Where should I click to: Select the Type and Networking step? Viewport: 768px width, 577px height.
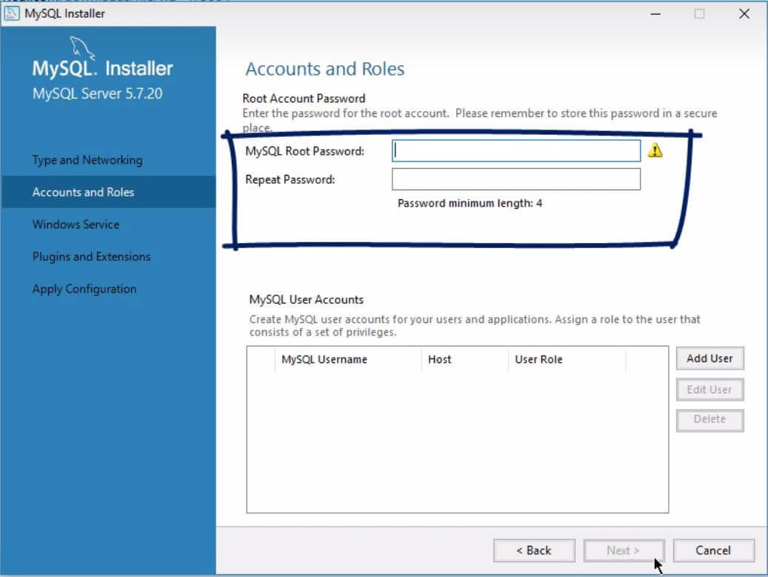click(86, 160)
